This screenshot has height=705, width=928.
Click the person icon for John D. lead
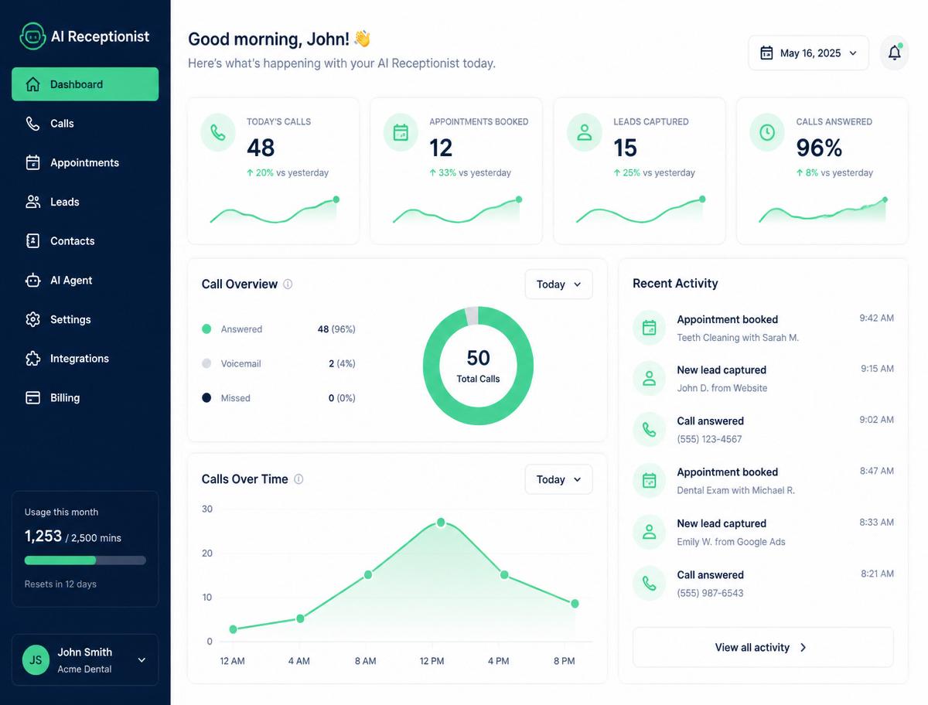(x=649, y=379)
